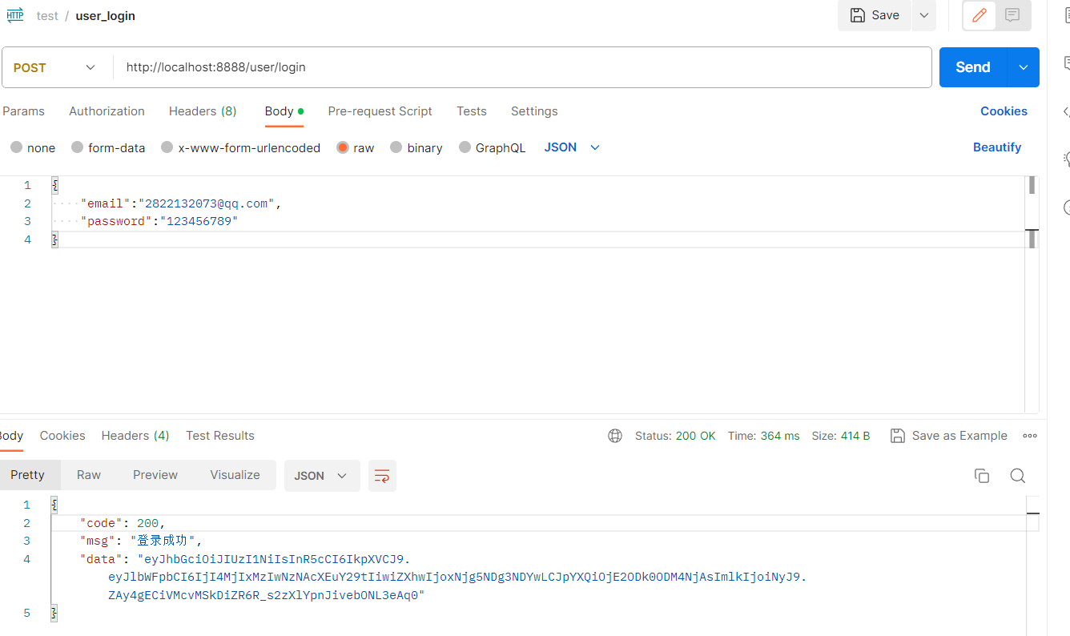
Task: Switch to the Raw response view
Action: 89,475
